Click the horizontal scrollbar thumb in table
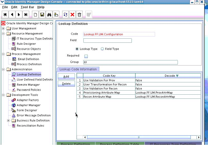The image size is (208, 145). [x=139, y=137]
